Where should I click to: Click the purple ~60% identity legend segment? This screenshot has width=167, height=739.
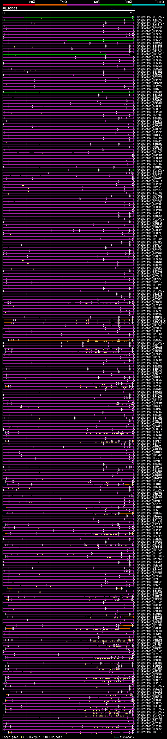point(84,5)
